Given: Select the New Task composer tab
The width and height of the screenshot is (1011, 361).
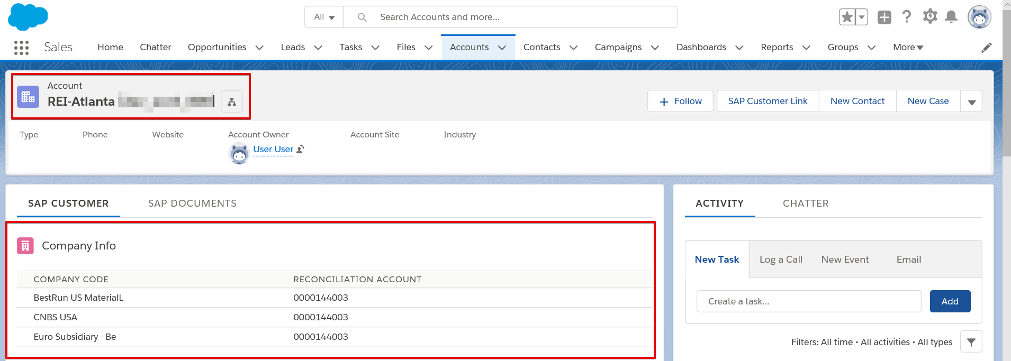Looking at the screenshot, I should click(x=717, y=260).
